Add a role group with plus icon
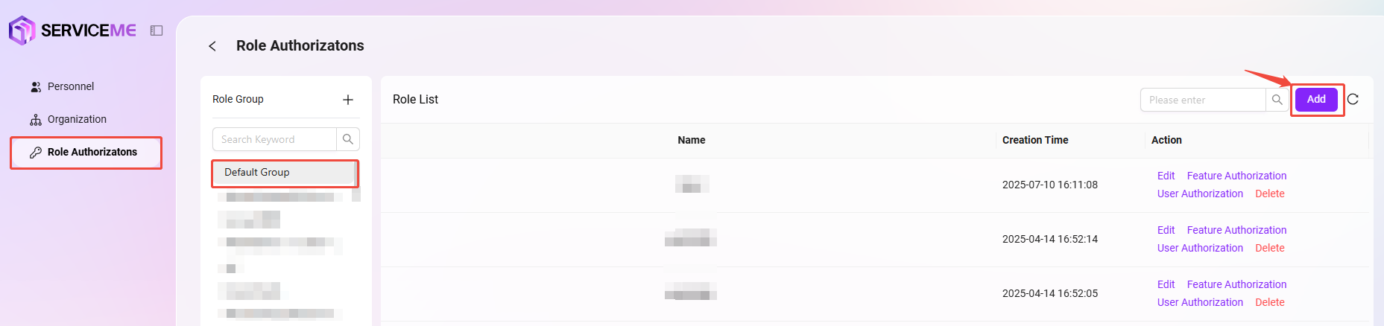This screenshot has width=1384, height=326. pyautogui.click(x=348, y=100)
